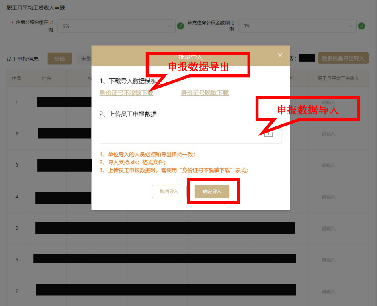The width and height of the screenshot is (377, 306).
Task: Cancel import using the 取消导入 button
Action: [169, 191]
